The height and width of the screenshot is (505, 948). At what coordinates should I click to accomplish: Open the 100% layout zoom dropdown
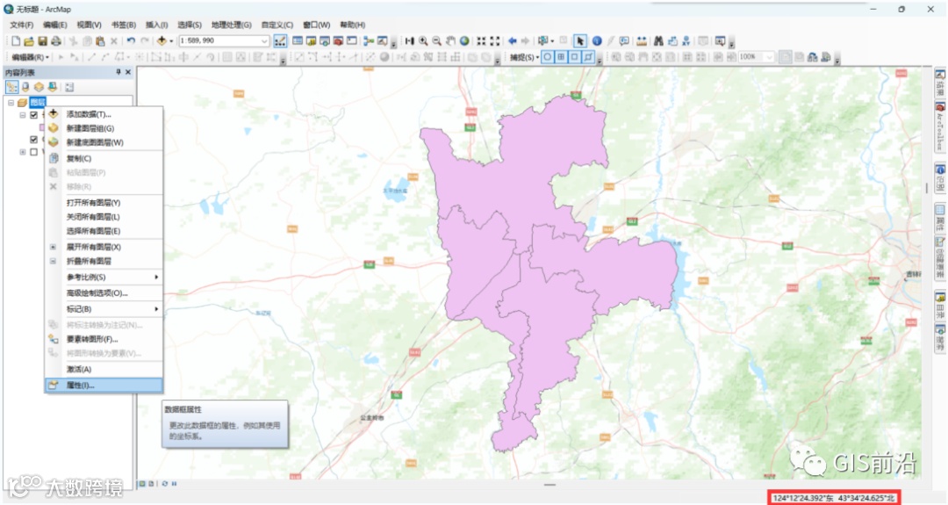769,57
